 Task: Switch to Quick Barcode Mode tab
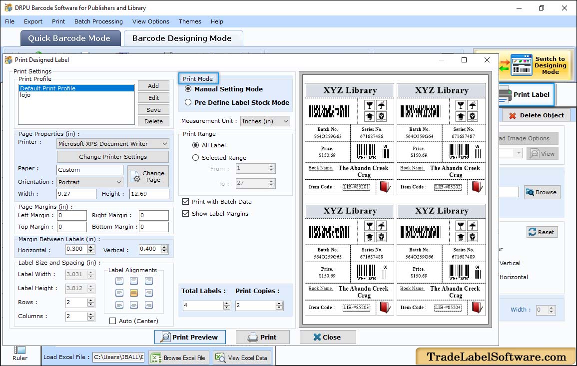click(x=70, y=38)
